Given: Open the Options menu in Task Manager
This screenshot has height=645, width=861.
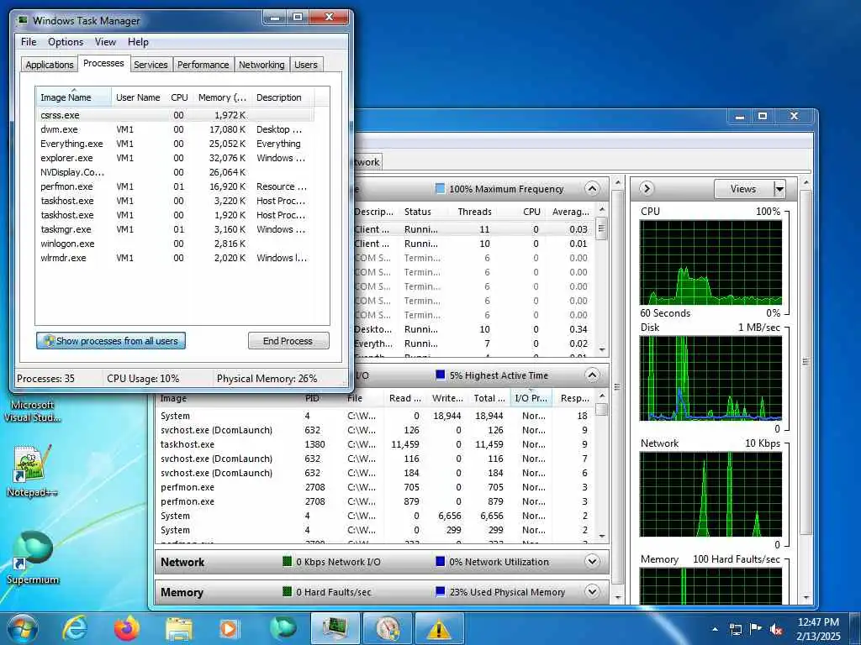Looking at the screenshot, I should 66,42.
